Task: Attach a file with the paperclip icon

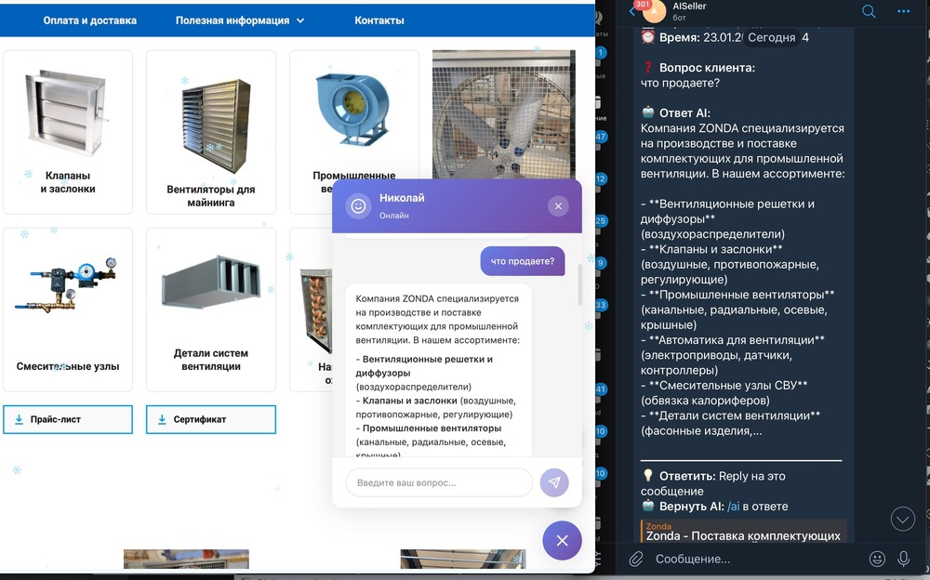Action: click(636, 559)
